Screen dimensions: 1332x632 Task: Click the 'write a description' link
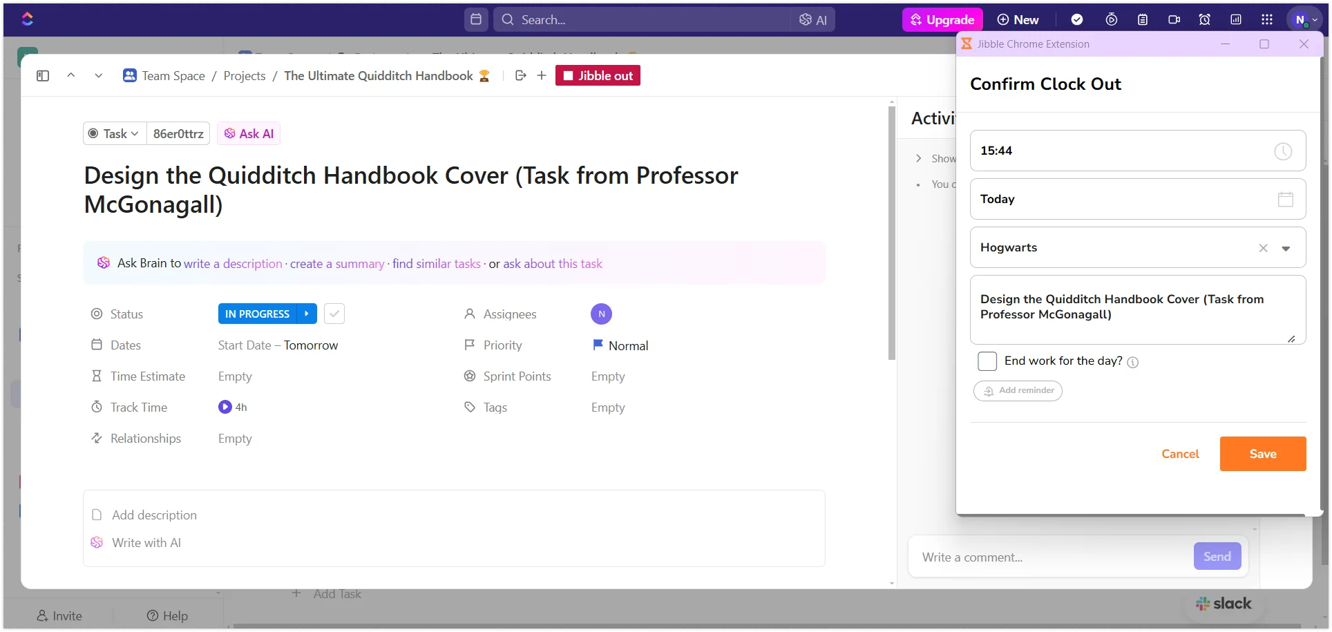(x=233, y=264)
